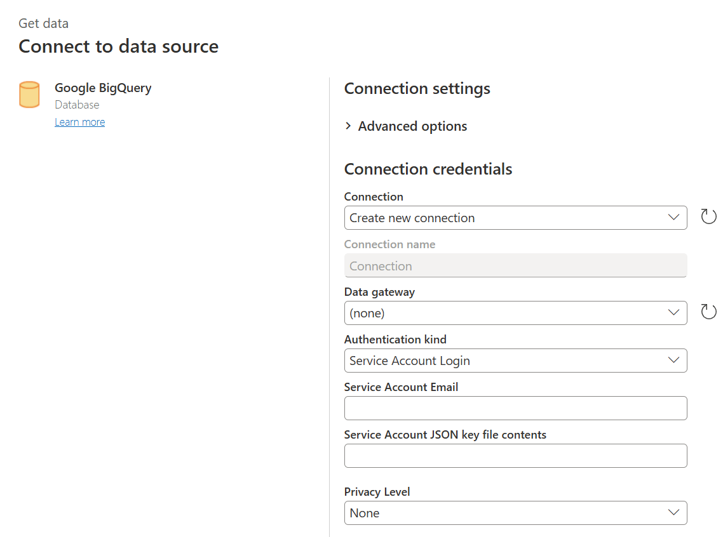Click the Authentication kind dropdown arrow
723x537 pixels.
(674, 361)
